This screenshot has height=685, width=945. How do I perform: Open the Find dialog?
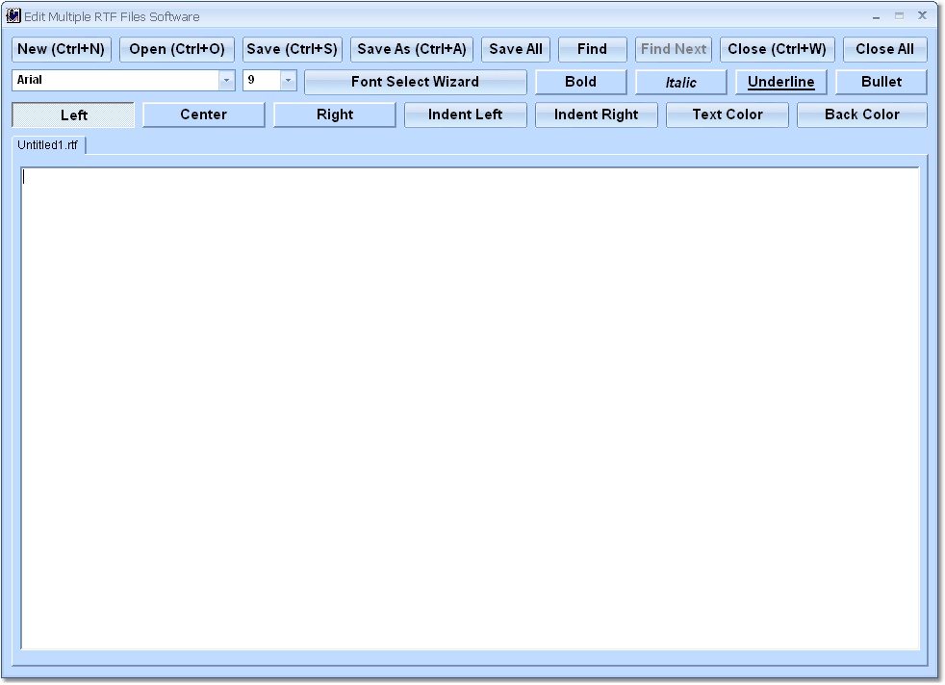[593, 49]
